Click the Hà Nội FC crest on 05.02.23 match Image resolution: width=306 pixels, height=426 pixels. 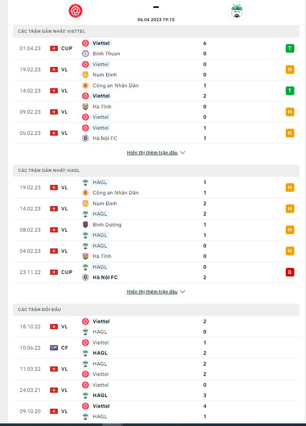(85, 138)
